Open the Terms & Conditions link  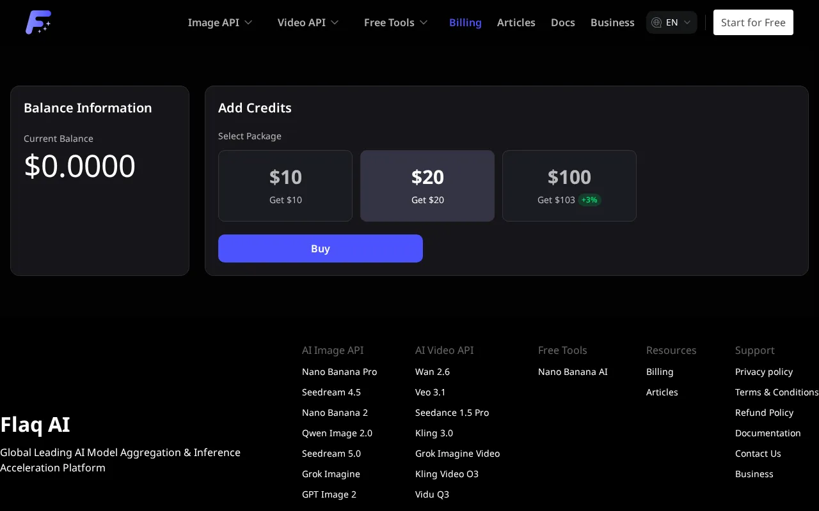click(777, 392)
